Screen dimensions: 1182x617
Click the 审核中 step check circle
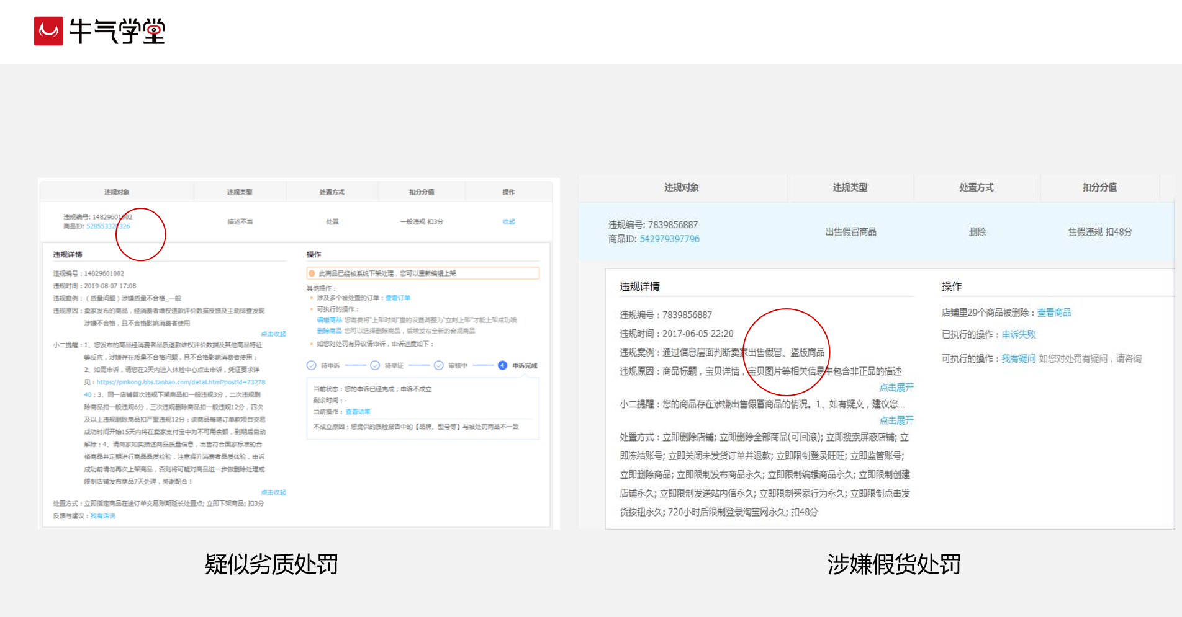[x=439, y=365]
